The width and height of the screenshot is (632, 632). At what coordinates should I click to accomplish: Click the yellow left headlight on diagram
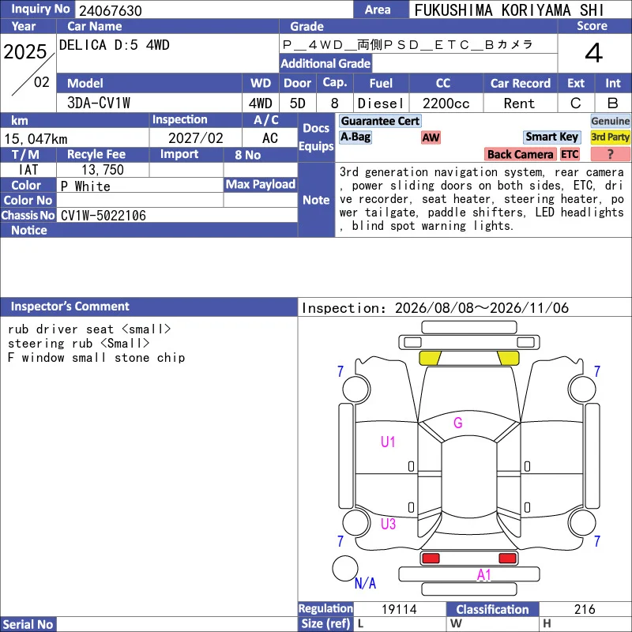pos(430,358)
